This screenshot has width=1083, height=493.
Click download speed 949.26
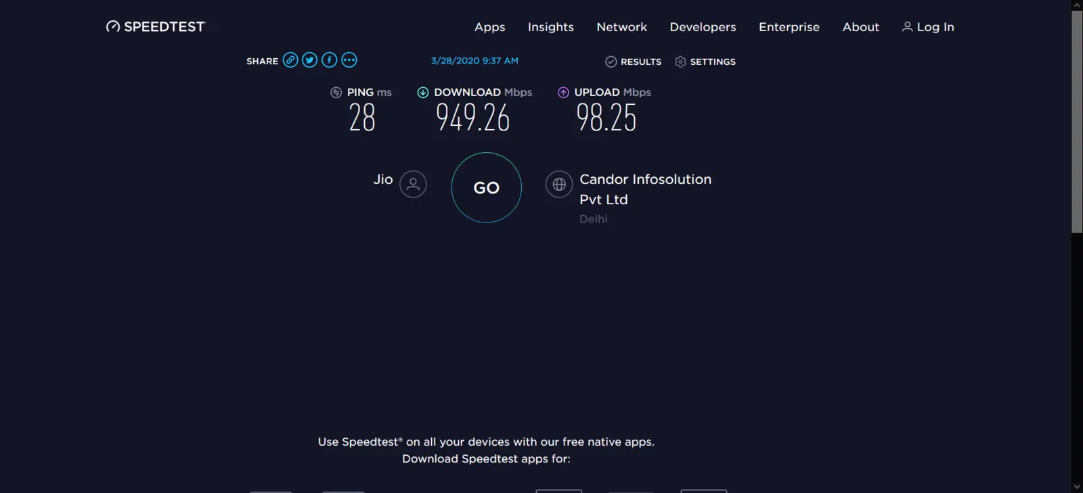(472, 118)
